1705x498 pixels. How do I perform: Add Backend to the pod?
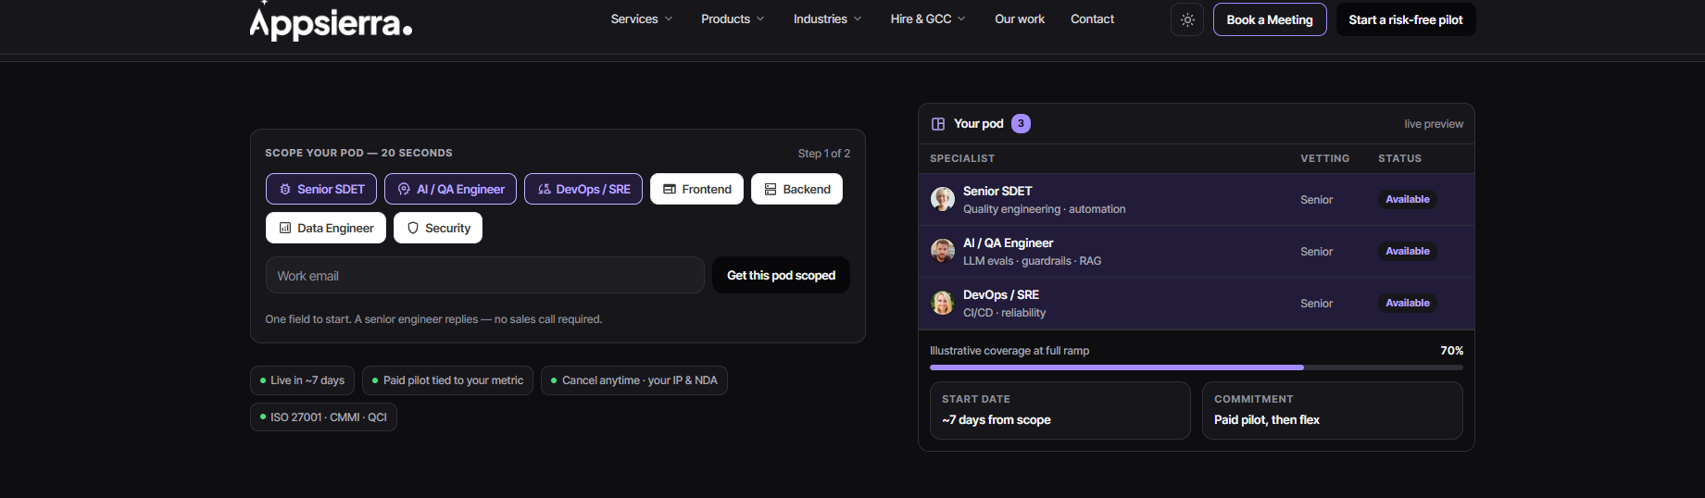click(x=796, y=189)
